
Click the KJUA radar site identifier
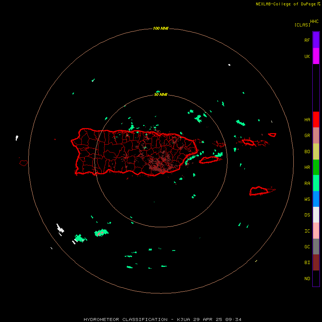184,319
